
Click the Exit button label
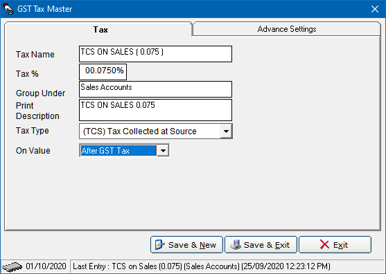[340, 245]
